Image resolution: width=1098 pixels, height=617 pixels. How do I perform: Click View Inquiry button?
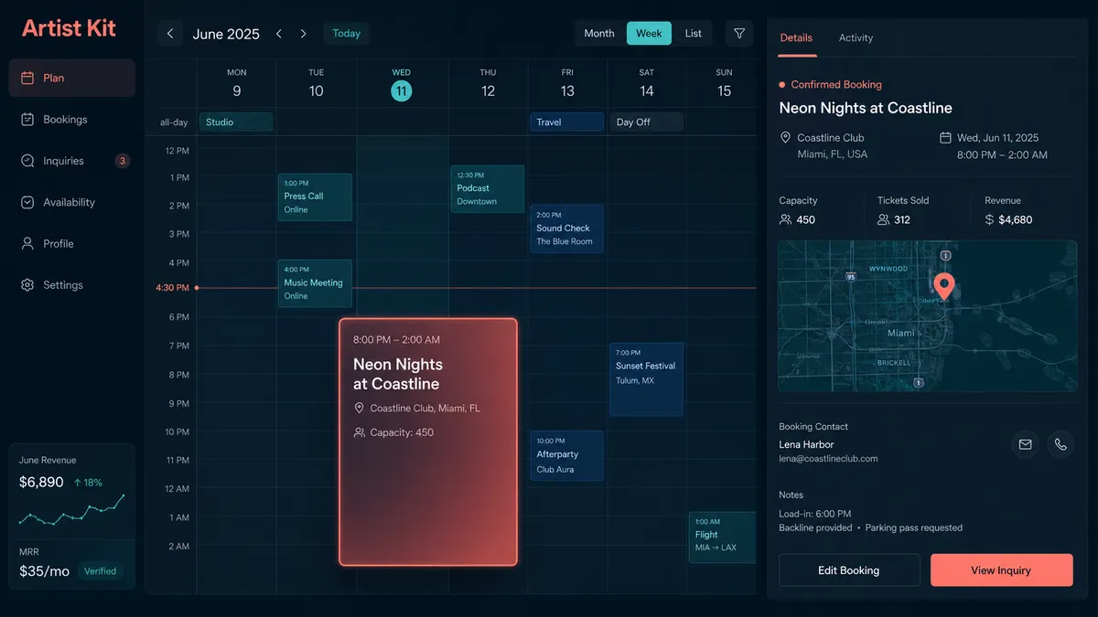click(1001, 570)
